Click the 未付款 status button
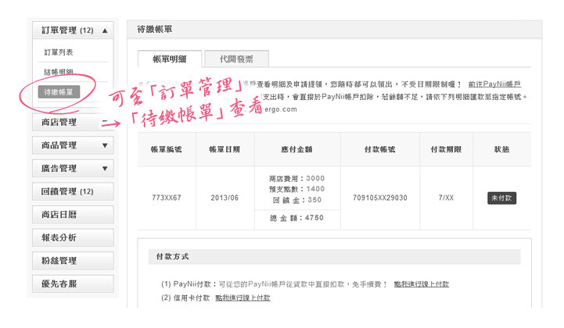Image resolution: width=564 pixels, height=328 pixels. (501, 198)
